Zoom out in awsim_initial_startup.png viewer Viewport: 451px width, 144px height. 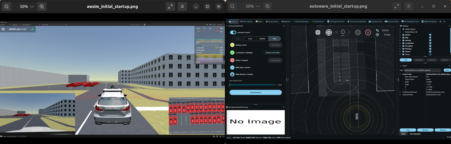pyautogui.click(x=7, y=7)
